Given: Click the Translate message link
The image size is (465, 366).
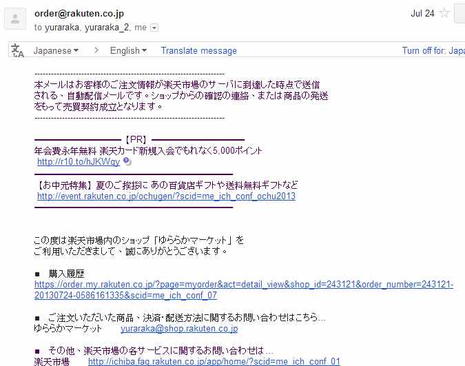Looking at the screenshot, I should pos(198,50).
